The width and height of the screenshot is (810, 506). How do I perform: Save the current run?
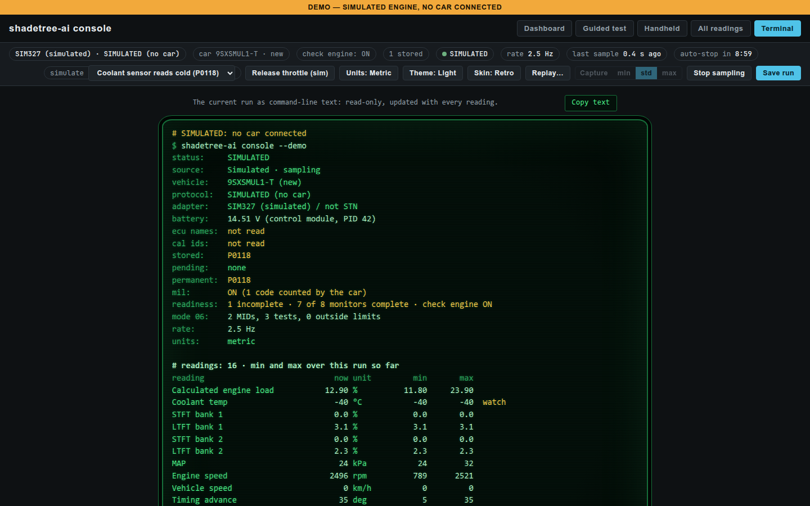778,73
